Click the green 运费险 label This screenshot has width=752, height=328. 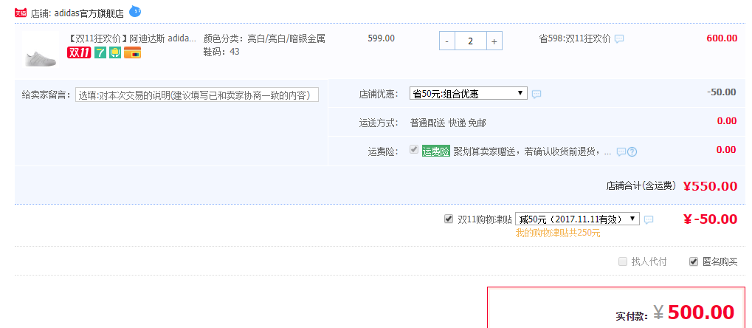click(x=436, y=151)
